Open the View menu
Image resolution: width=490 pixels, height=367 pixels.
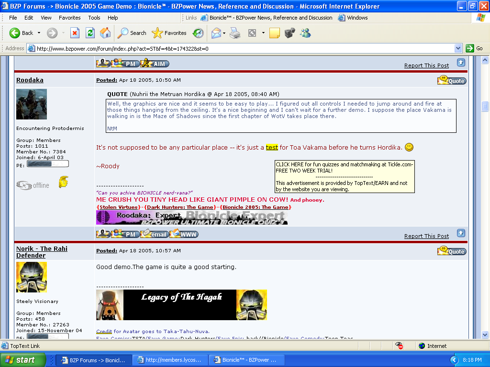pyautogui.click(x=46, y=18)
